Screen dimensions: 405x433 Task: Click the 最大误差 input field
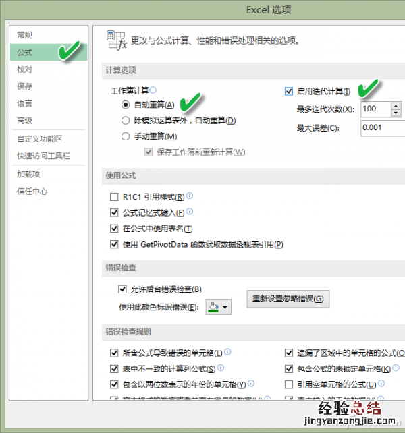(x=383, y=128)
